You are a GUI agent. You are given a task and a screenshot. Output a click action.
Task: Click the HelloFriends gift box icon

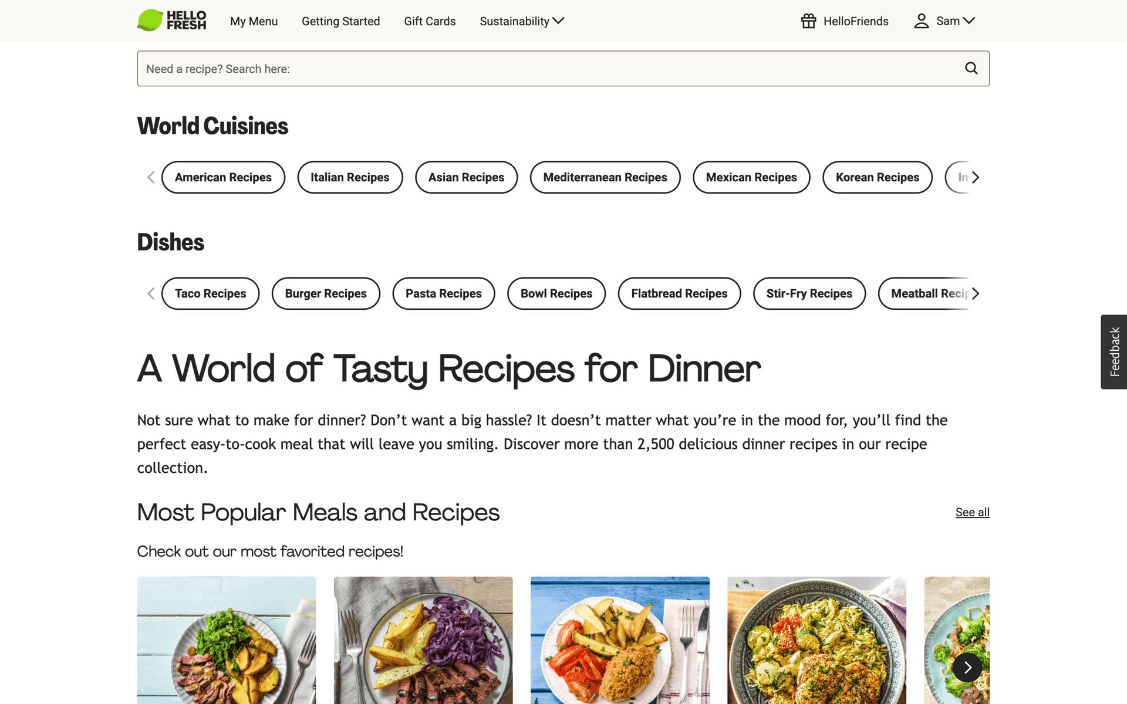(x=808, y=21)
